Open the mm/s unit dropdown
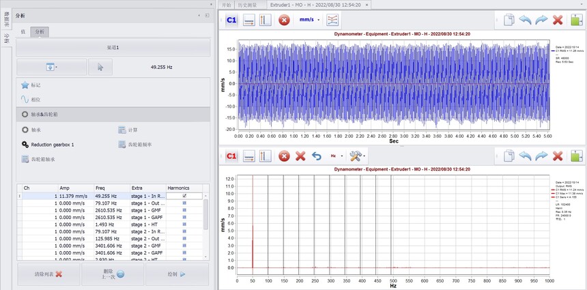Screen dimensions: 587x290 point(309,20)
